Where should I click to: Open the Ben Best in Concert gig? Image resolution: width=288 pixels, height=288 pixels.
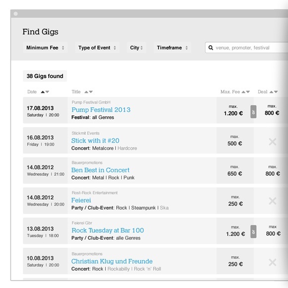click(x=100, y=170)
